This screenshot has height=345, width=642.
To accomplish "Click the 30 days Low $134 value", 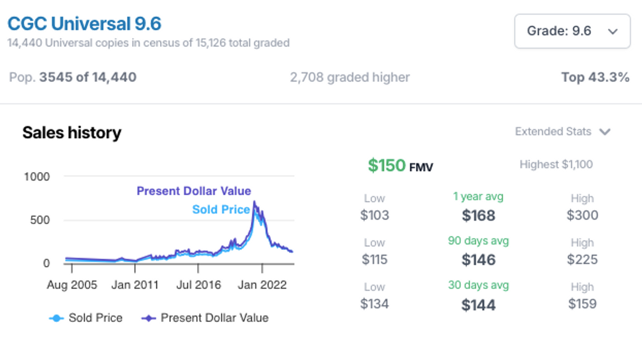I will (x=375, y=303).
